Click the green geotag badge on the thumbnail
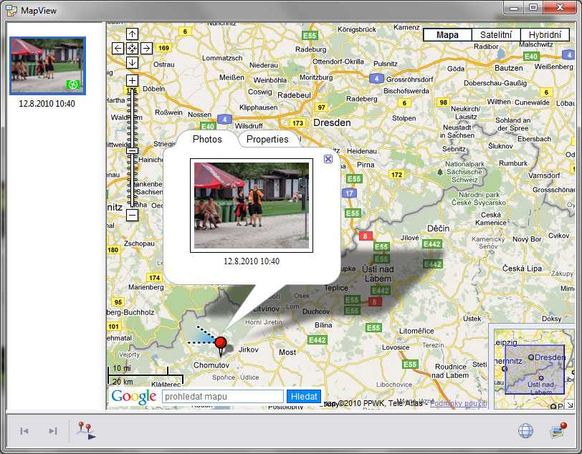 click(x=73, y=84)
